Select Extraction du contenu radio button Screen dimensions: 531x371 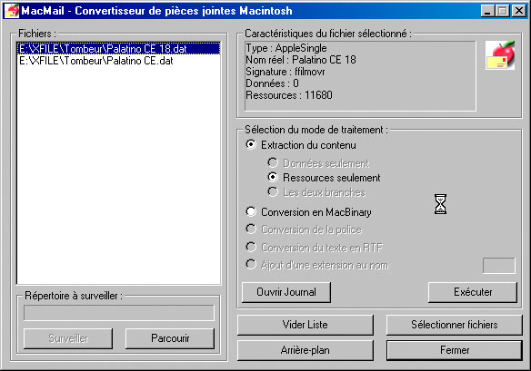(x=251, y=144)
